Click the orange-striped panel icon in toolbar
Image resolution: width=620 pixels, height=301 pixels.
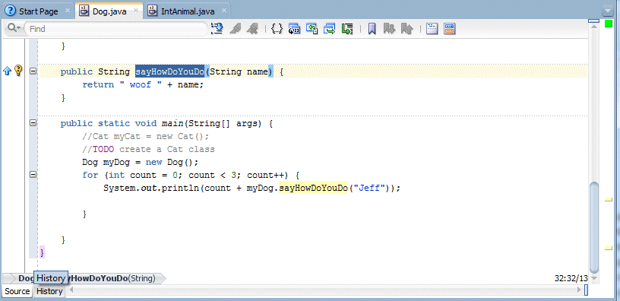450,28
